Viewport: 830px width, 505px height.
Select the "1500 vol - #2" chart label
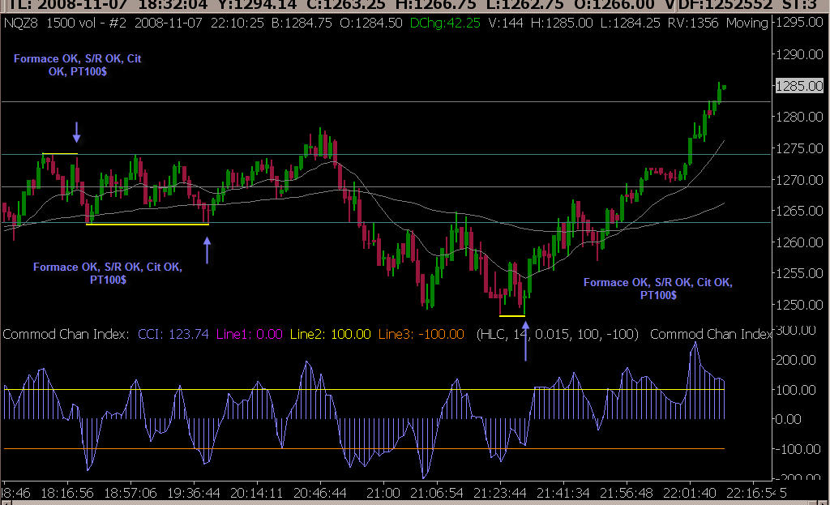click(86, 24)
